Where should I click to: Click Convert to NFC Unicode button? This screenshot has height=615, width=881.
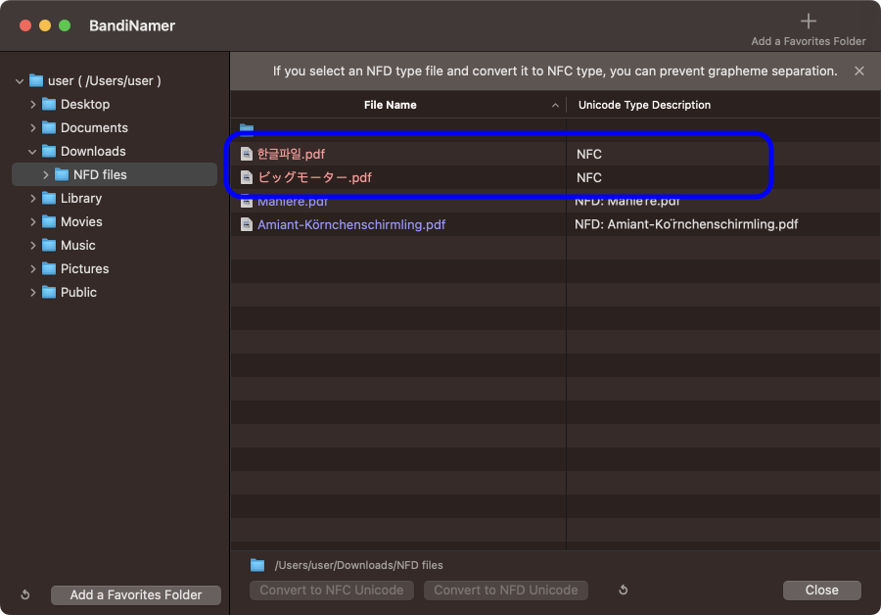(x=332, y=590)
